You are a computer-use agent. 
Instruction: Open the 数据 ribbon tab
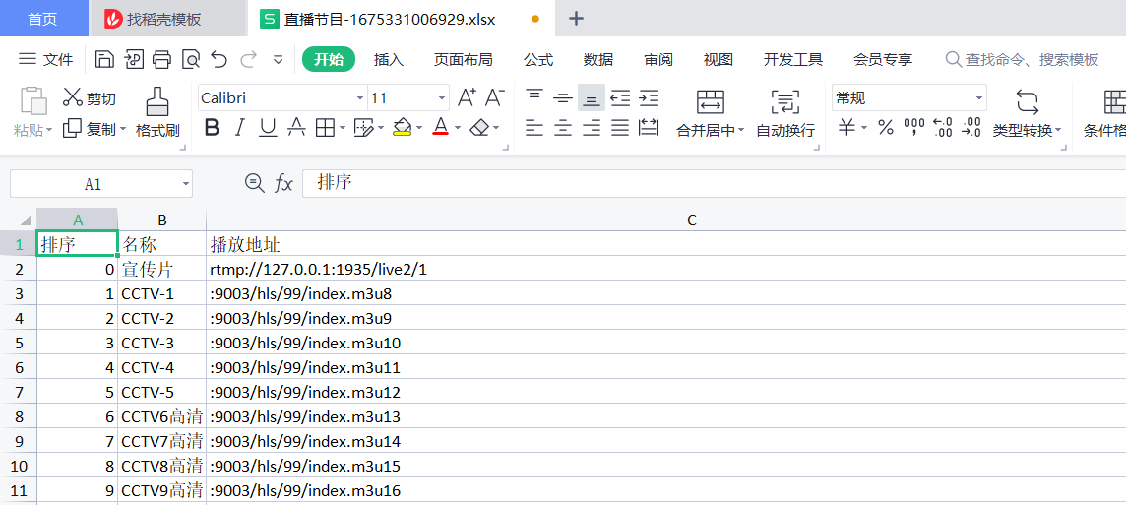click(x=598, y=60)
